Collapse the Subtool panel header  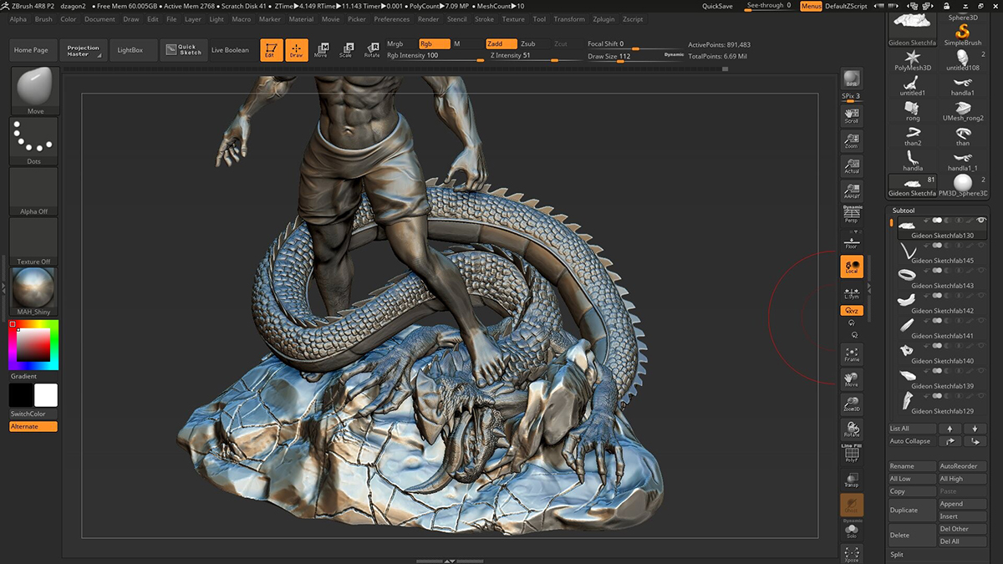pyautogui.click(x=904, y=211)
